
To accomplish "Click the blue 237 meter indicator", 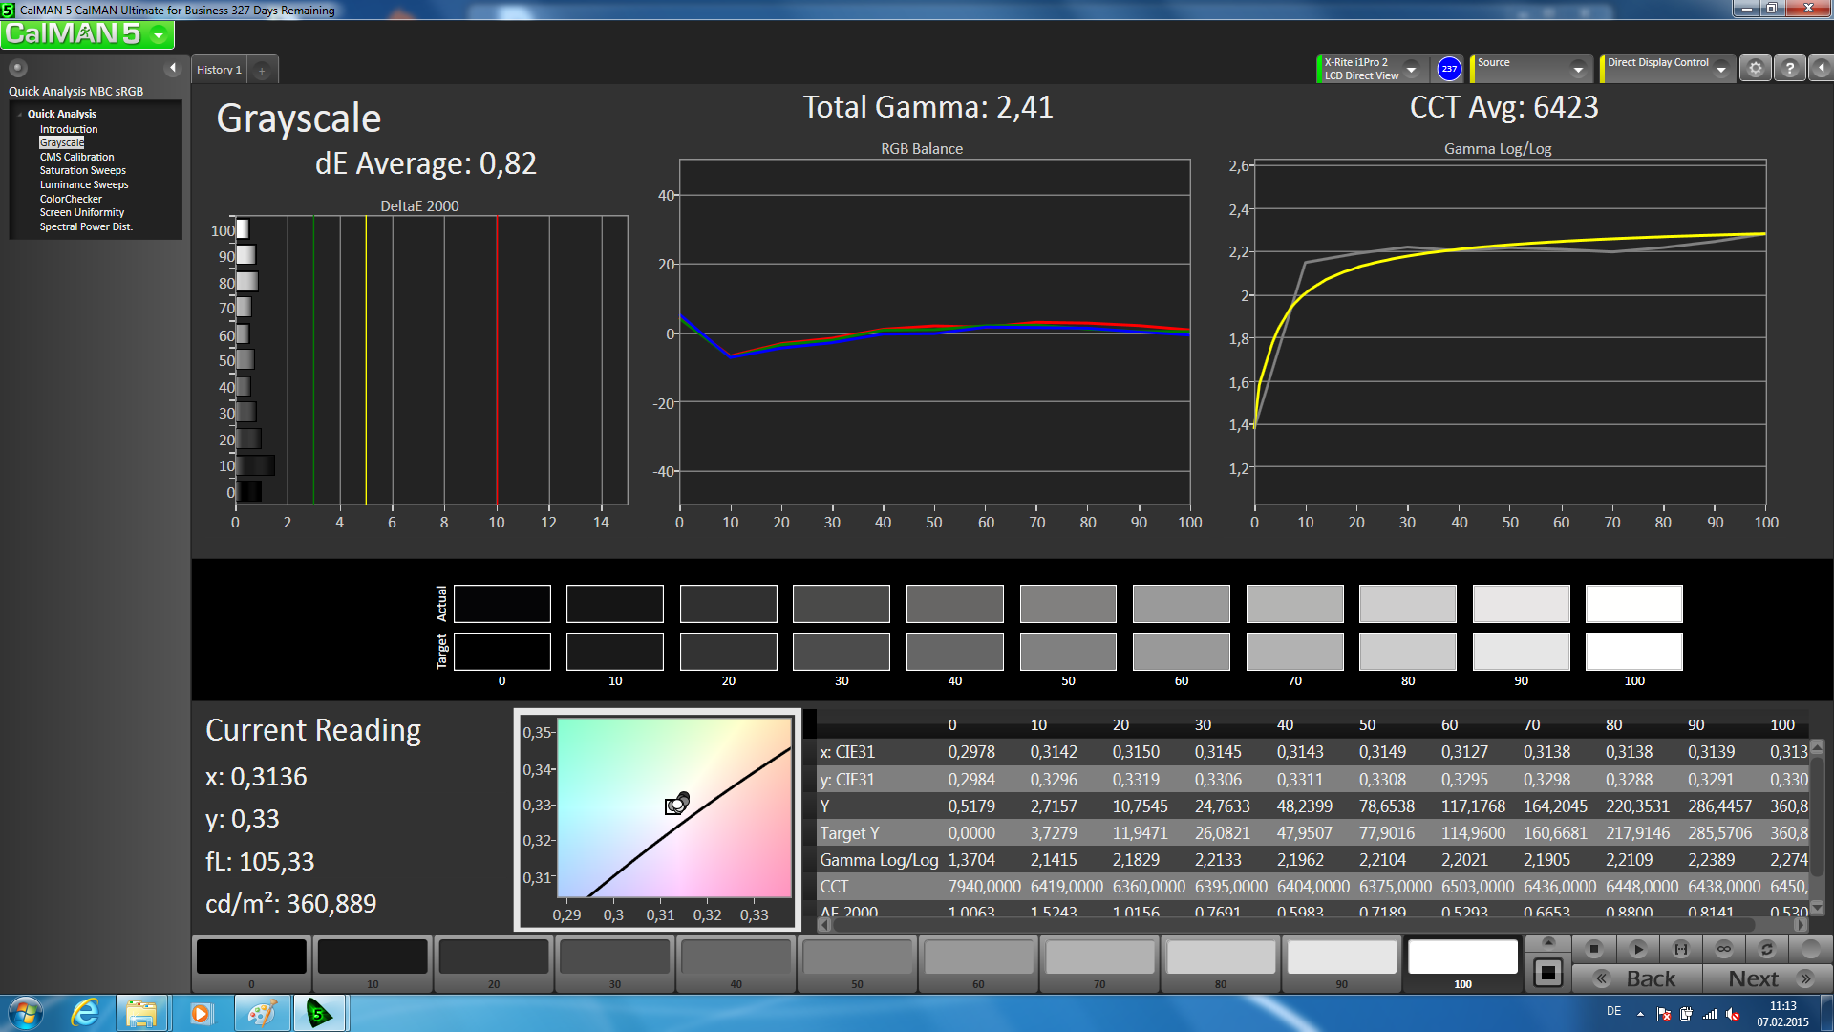I will [x=1449, y=69].
